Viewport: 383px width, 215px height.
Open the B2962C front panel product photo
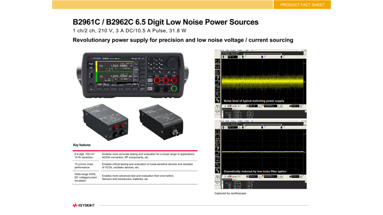(133, 75)
